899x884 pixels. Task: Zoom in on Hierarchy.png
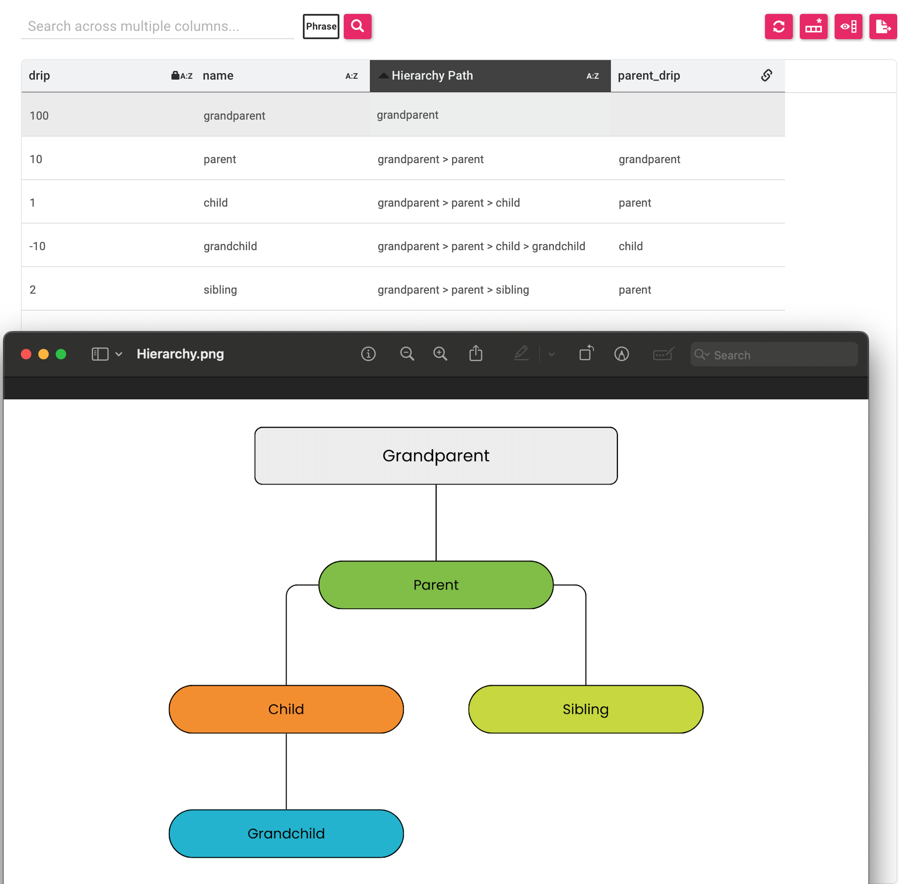point(440,354)
